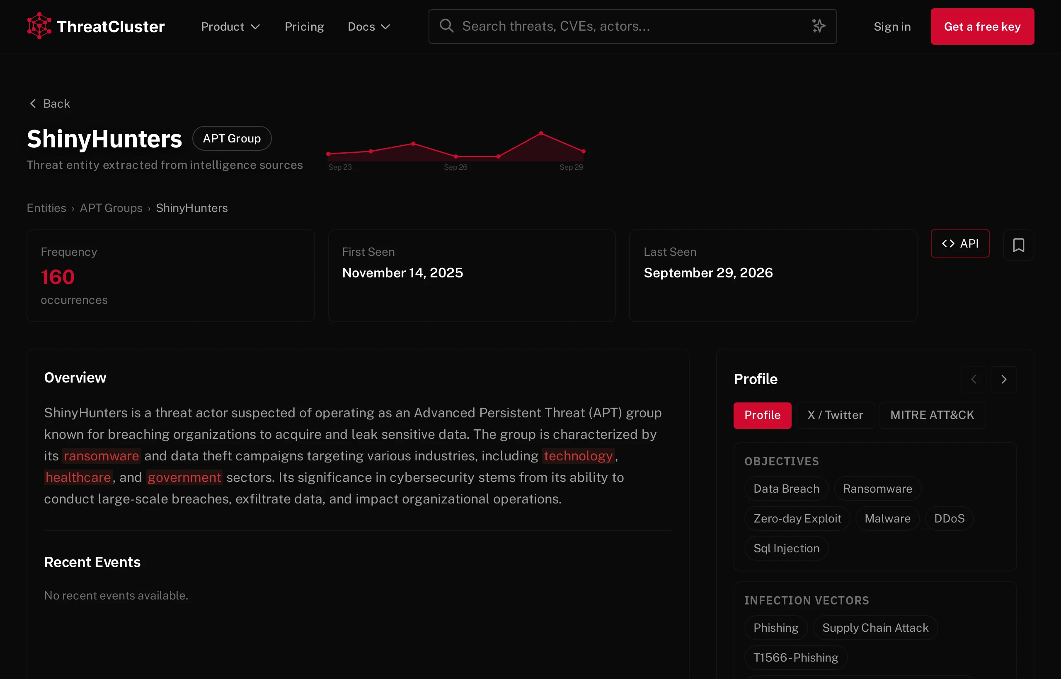Click the AI sparkle icon in search bar

pos(818,26)
